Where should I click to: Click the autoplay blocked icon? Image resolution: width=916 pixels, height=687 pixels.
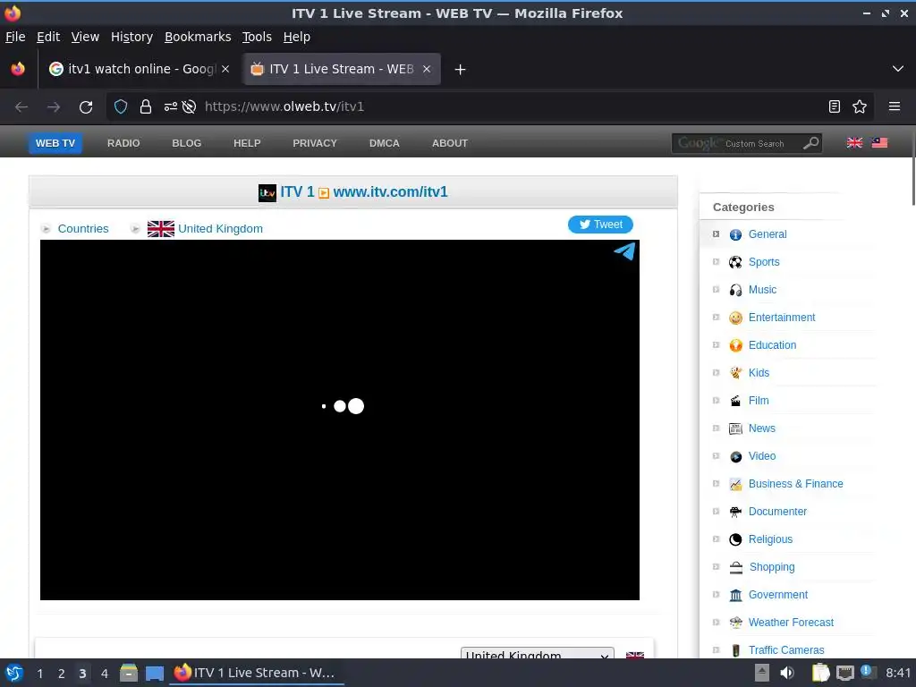click(x=189, y=107)
